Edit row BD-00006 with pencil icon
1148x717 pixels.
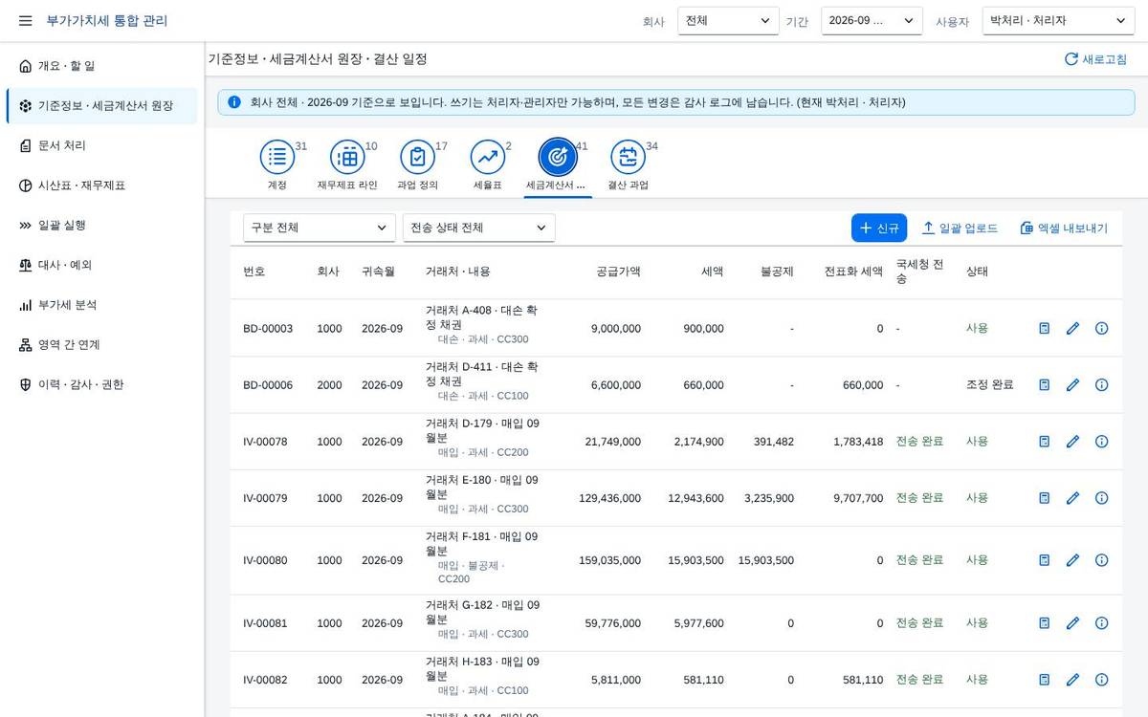pyautogui.click(x=1072, y=384)
